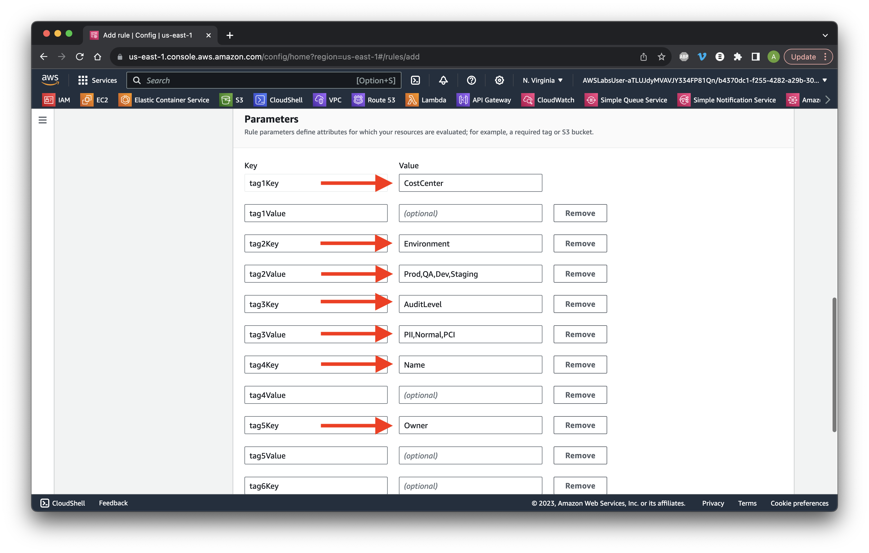Open the Privacy link
This screenshot has height=553, width=869.
(713, 503)
